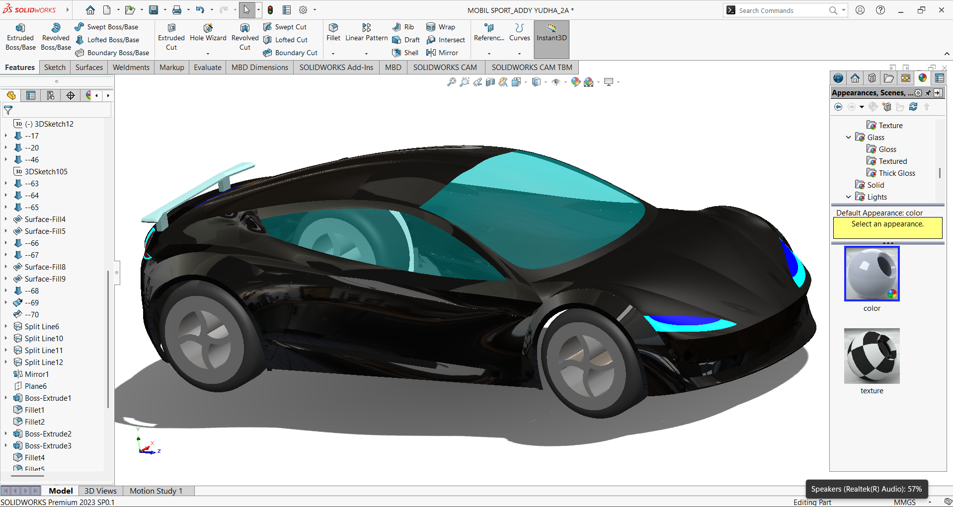The width and height of the screenshot is (953, 507).
Task: Open Design Library in task pane
Action: point(872,78)
